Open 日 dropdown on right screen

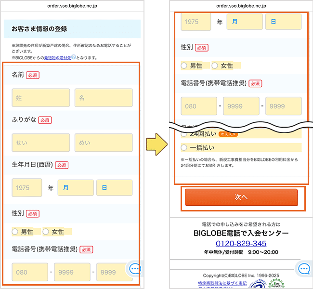point(284,22)
